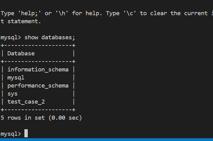Click the '\c' text in help line
Viewport: 213px width, 141px height.
(x=130, y=13)
